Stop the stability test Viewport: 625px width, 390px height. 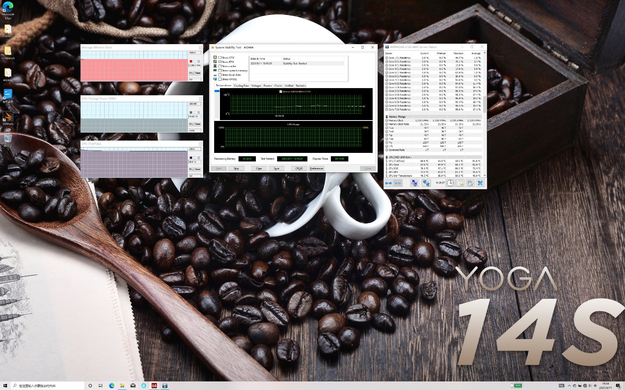click(x=236, y=168)
